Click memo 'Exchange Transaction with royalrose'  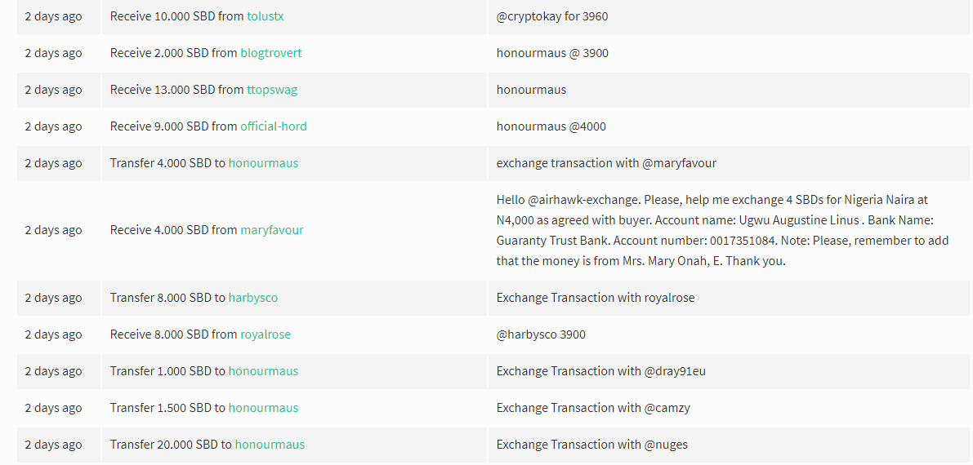pos(596,297)
